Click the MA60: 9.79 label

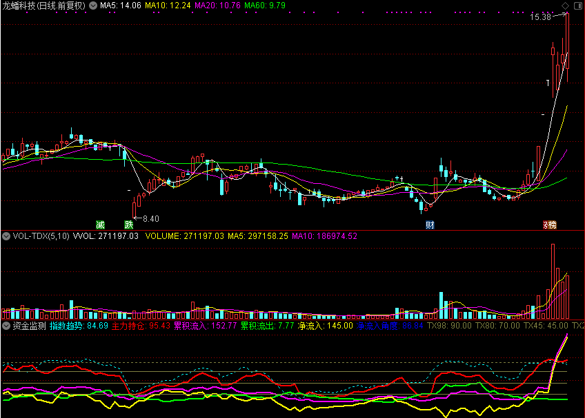265,6
